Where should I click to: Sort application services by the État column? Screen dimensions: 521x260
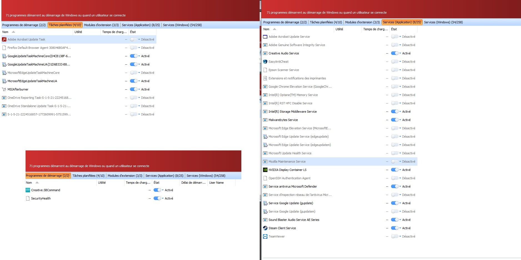[x=403, y=29]
